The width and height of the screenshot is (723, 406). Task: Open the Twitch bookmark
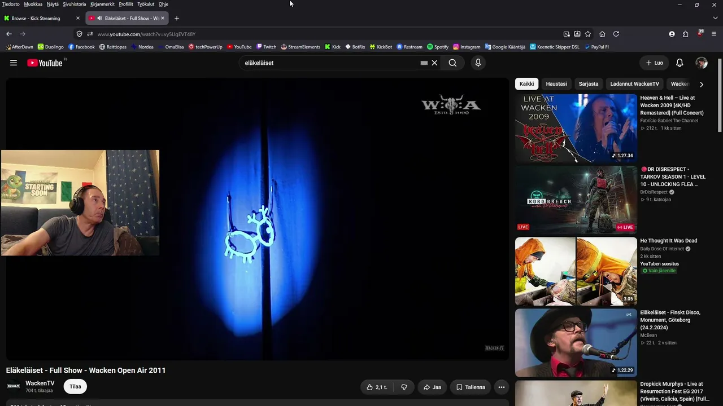[x=266, y=47]
